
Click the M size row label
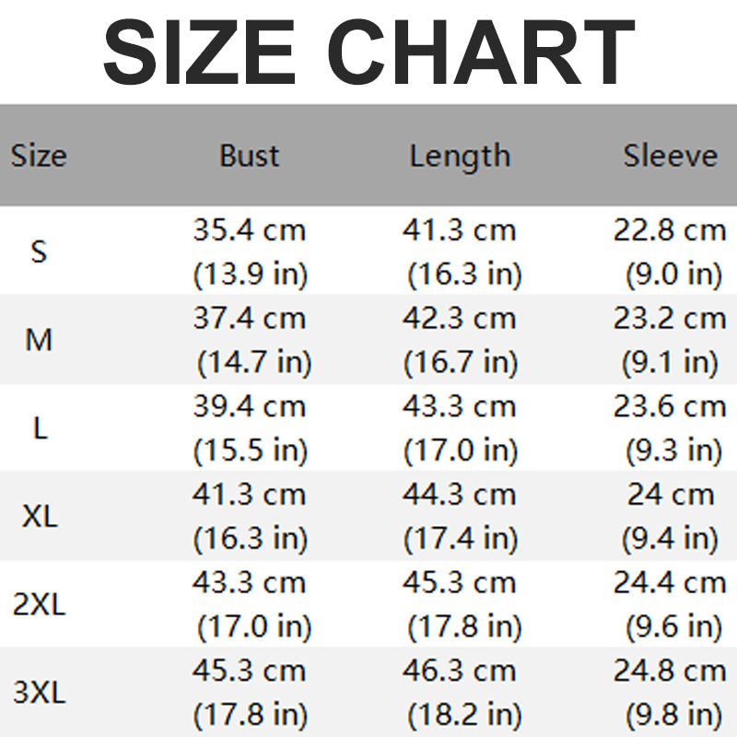[x=39, y=340]
